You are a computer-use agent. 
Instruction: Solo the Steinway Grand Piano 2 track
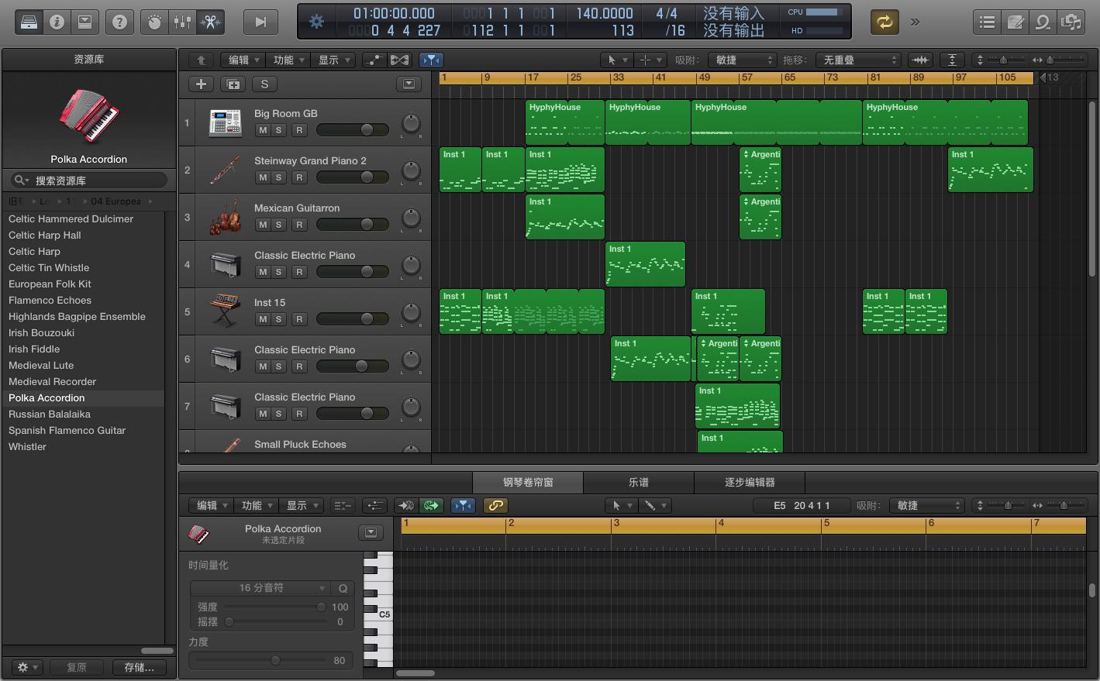point(278,177)
